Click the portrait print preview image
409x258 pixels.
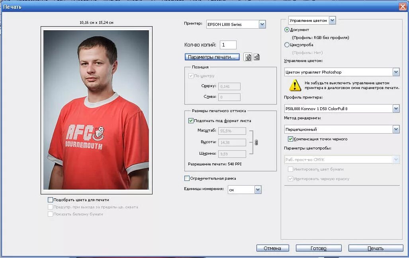pyautogui.click(x=96, y=110)
